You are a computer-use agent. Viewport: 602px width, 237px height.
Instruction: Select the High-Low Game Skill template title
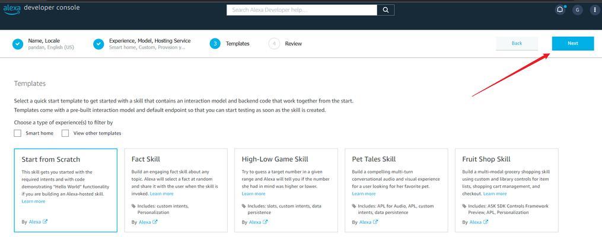[x=275, y=159]
